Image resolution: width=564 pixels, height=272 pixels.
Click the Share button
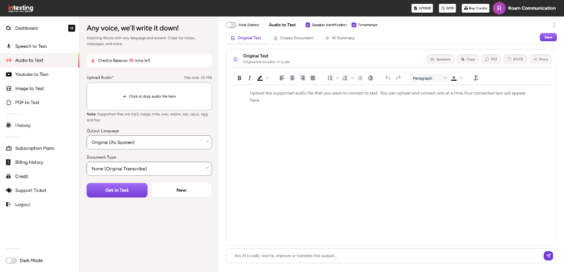tap(541, 59)
